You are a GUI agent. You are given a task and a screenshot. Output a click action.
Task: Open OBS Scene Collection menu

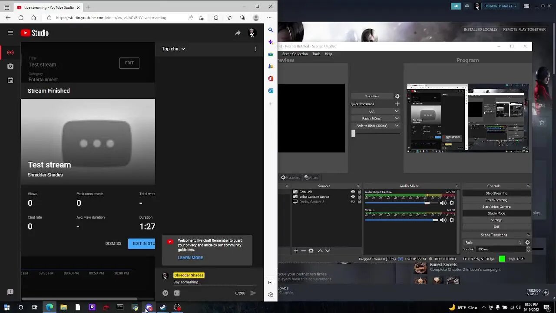pos(295,54)
